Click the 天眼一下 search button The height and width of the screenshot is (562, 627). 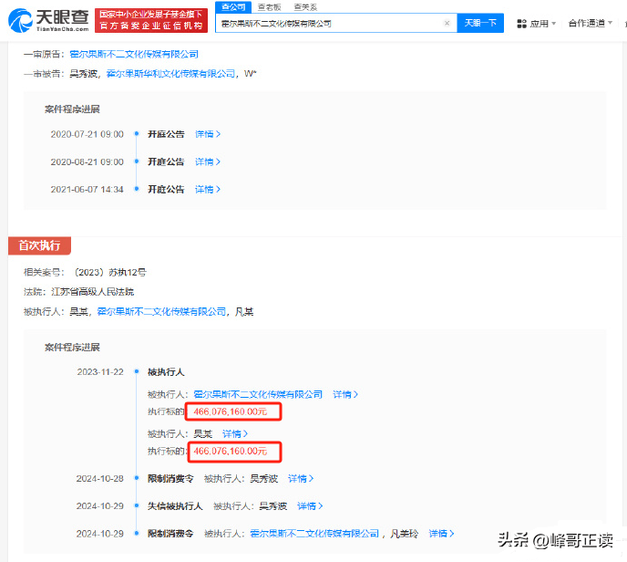(480, 23)
